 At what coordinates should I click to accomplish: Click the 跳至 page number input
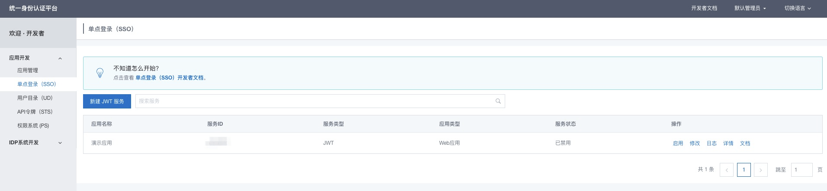[801, 170]
